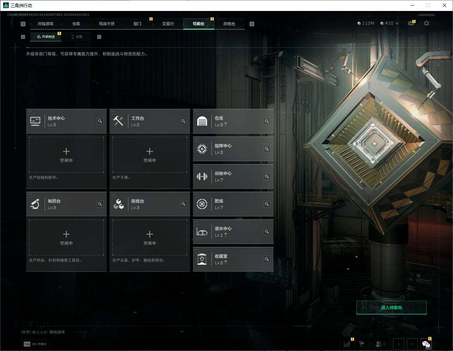Screen dimensions: 453x351
Task: Click second empty plus slot in bottom bar
Action: tap(412, 344)
